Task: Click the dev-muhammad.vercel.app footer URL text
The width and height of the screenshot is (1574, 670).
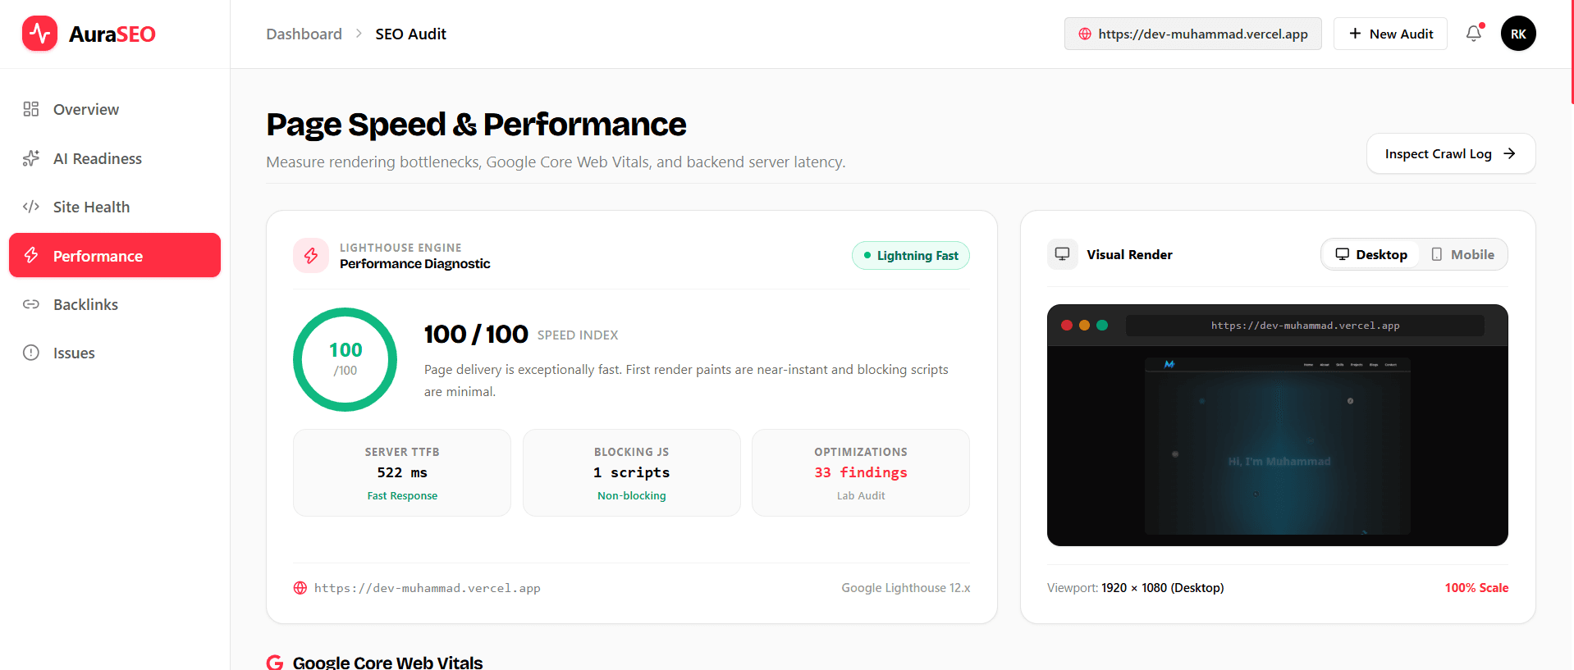Action: click(427, 588)
